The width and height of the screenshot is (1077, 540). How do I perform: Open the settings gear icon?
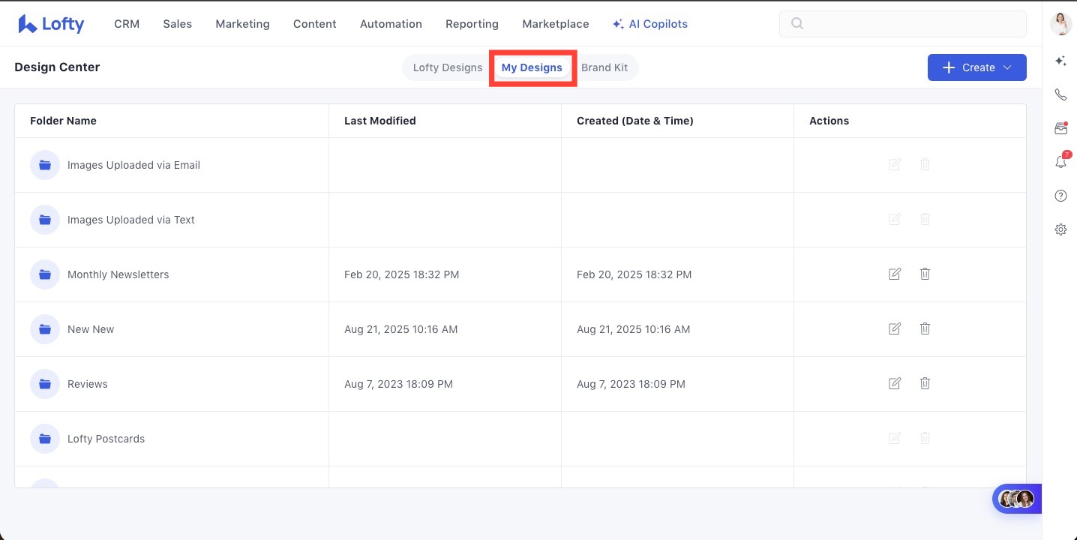(1060, 229)
